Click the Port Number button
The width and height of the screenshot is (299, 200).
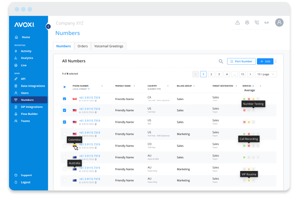241,61
